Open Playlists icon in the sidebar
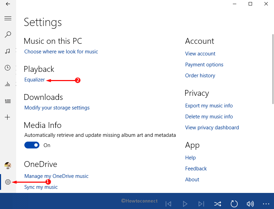274x209 pixels. [x=8, y=101]
